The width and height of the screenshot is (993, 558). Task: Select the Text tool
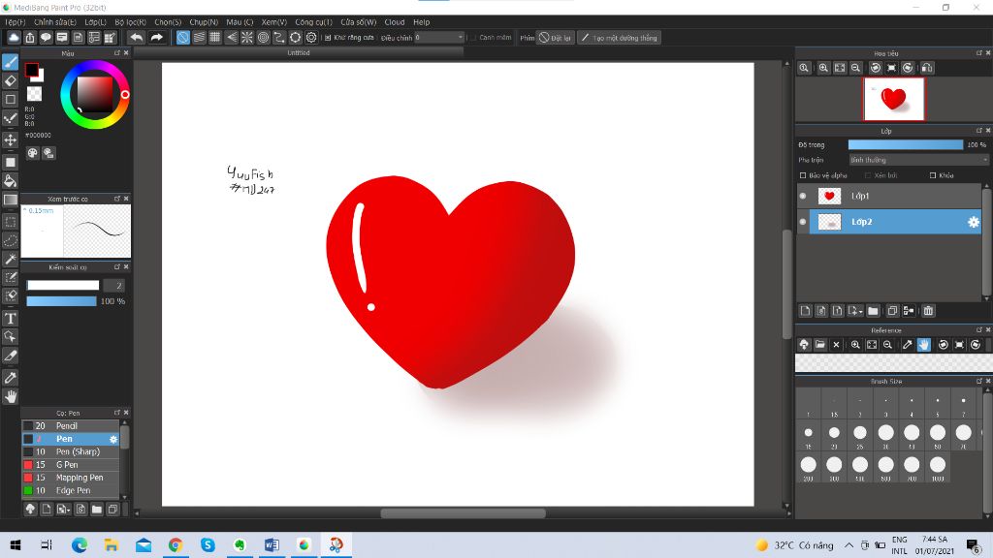(x=10, y=318)
